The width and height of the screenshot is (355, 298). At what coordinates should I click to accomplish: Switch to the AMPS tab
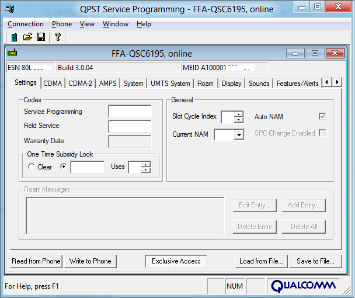coord(108,84)
